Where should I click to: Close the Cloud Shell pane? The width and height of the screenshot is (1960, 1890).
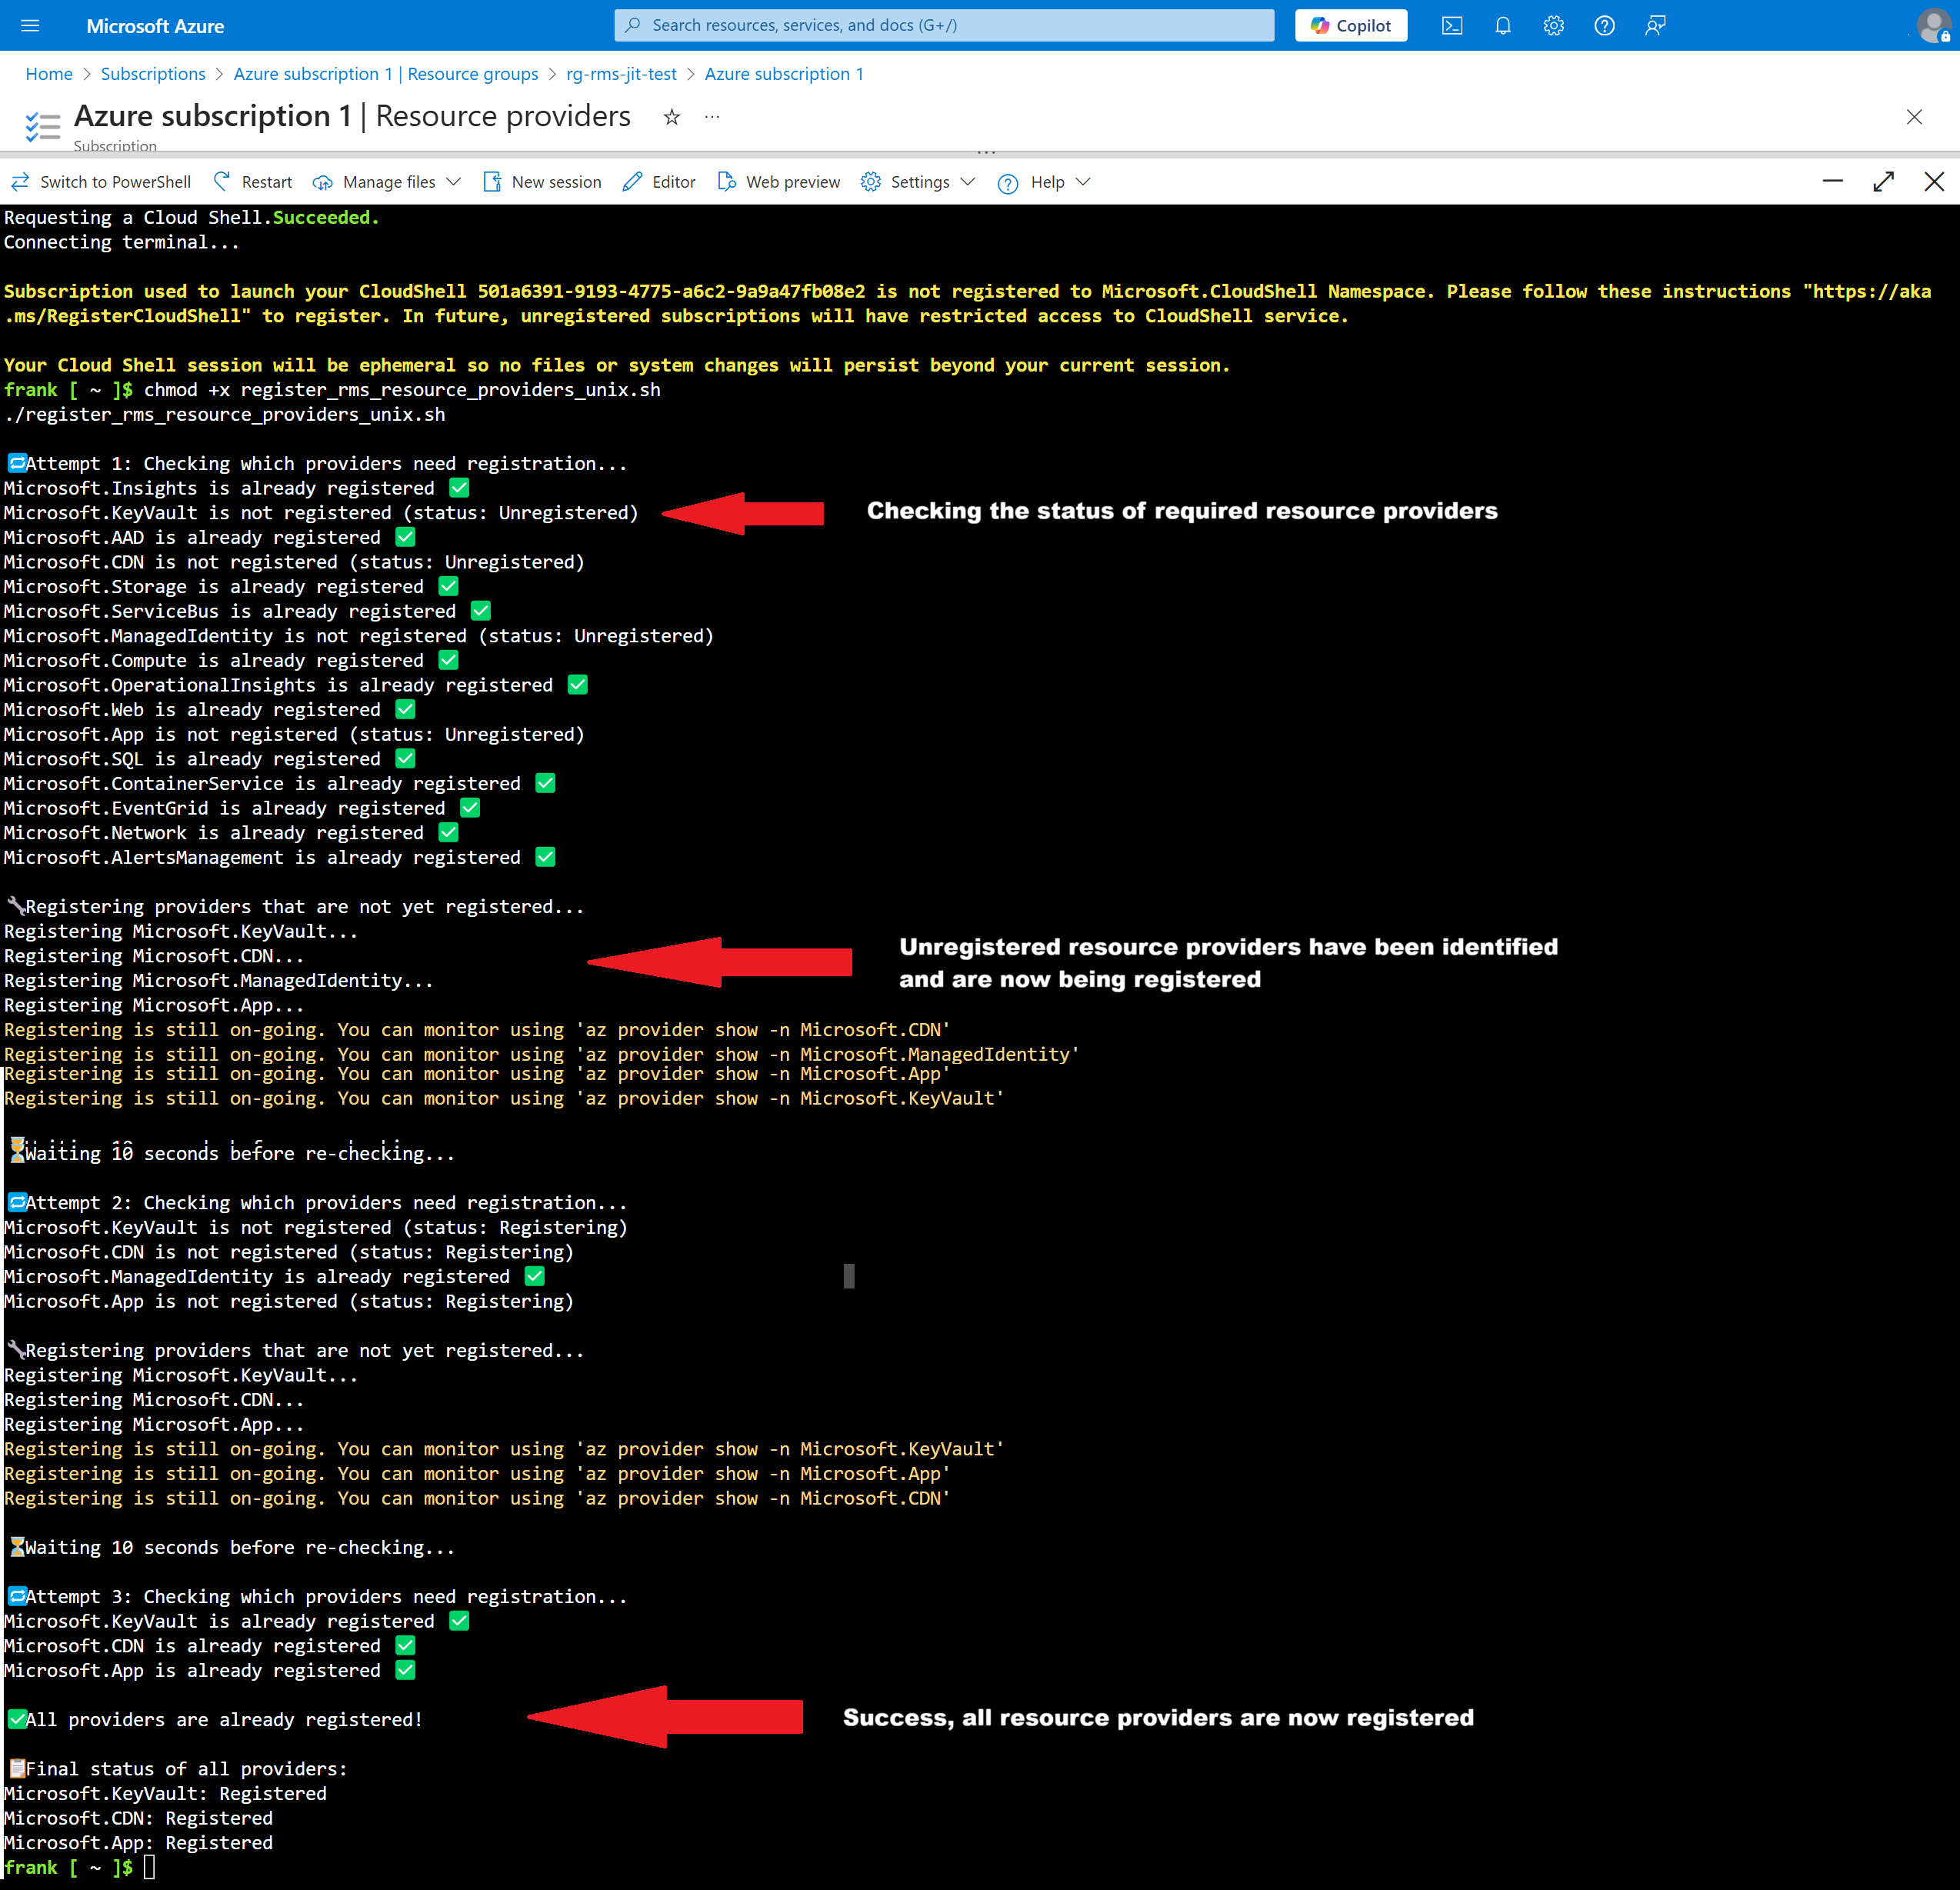pyautogui.click(x=1935, y=181)
